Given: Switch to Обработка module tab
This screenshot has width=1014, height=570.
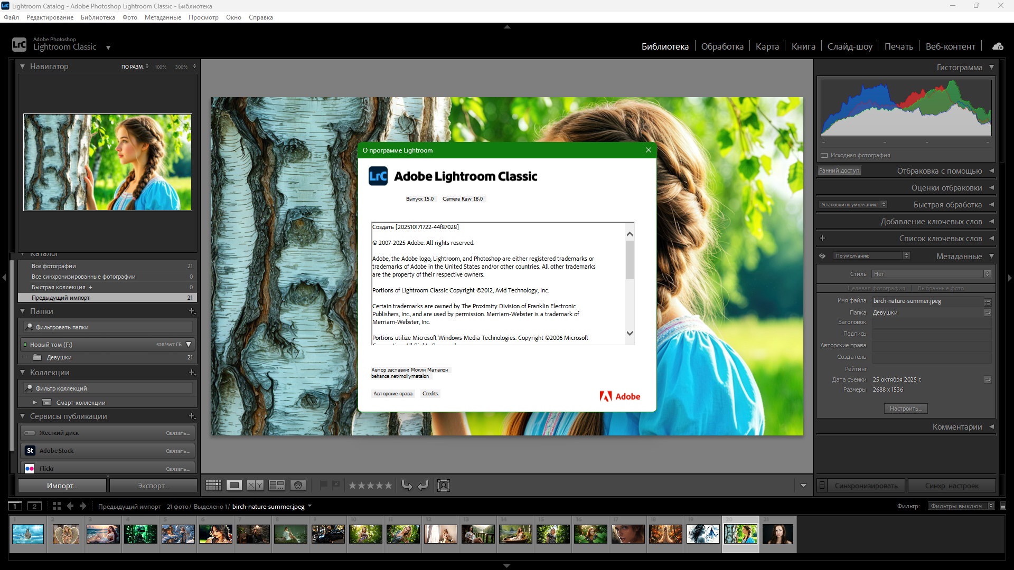Looking at the screenshot, I should click(x=722, y=46).
